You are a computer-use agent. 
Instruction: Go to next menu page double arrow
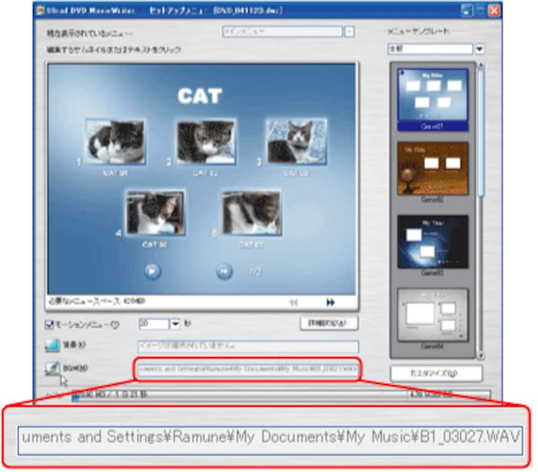click(330, 302)
